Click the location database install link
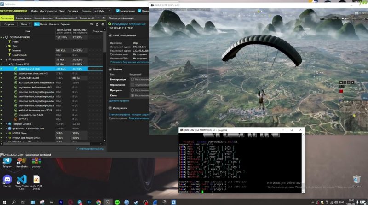Screen dimensions: 368x205 click(129, 62)
